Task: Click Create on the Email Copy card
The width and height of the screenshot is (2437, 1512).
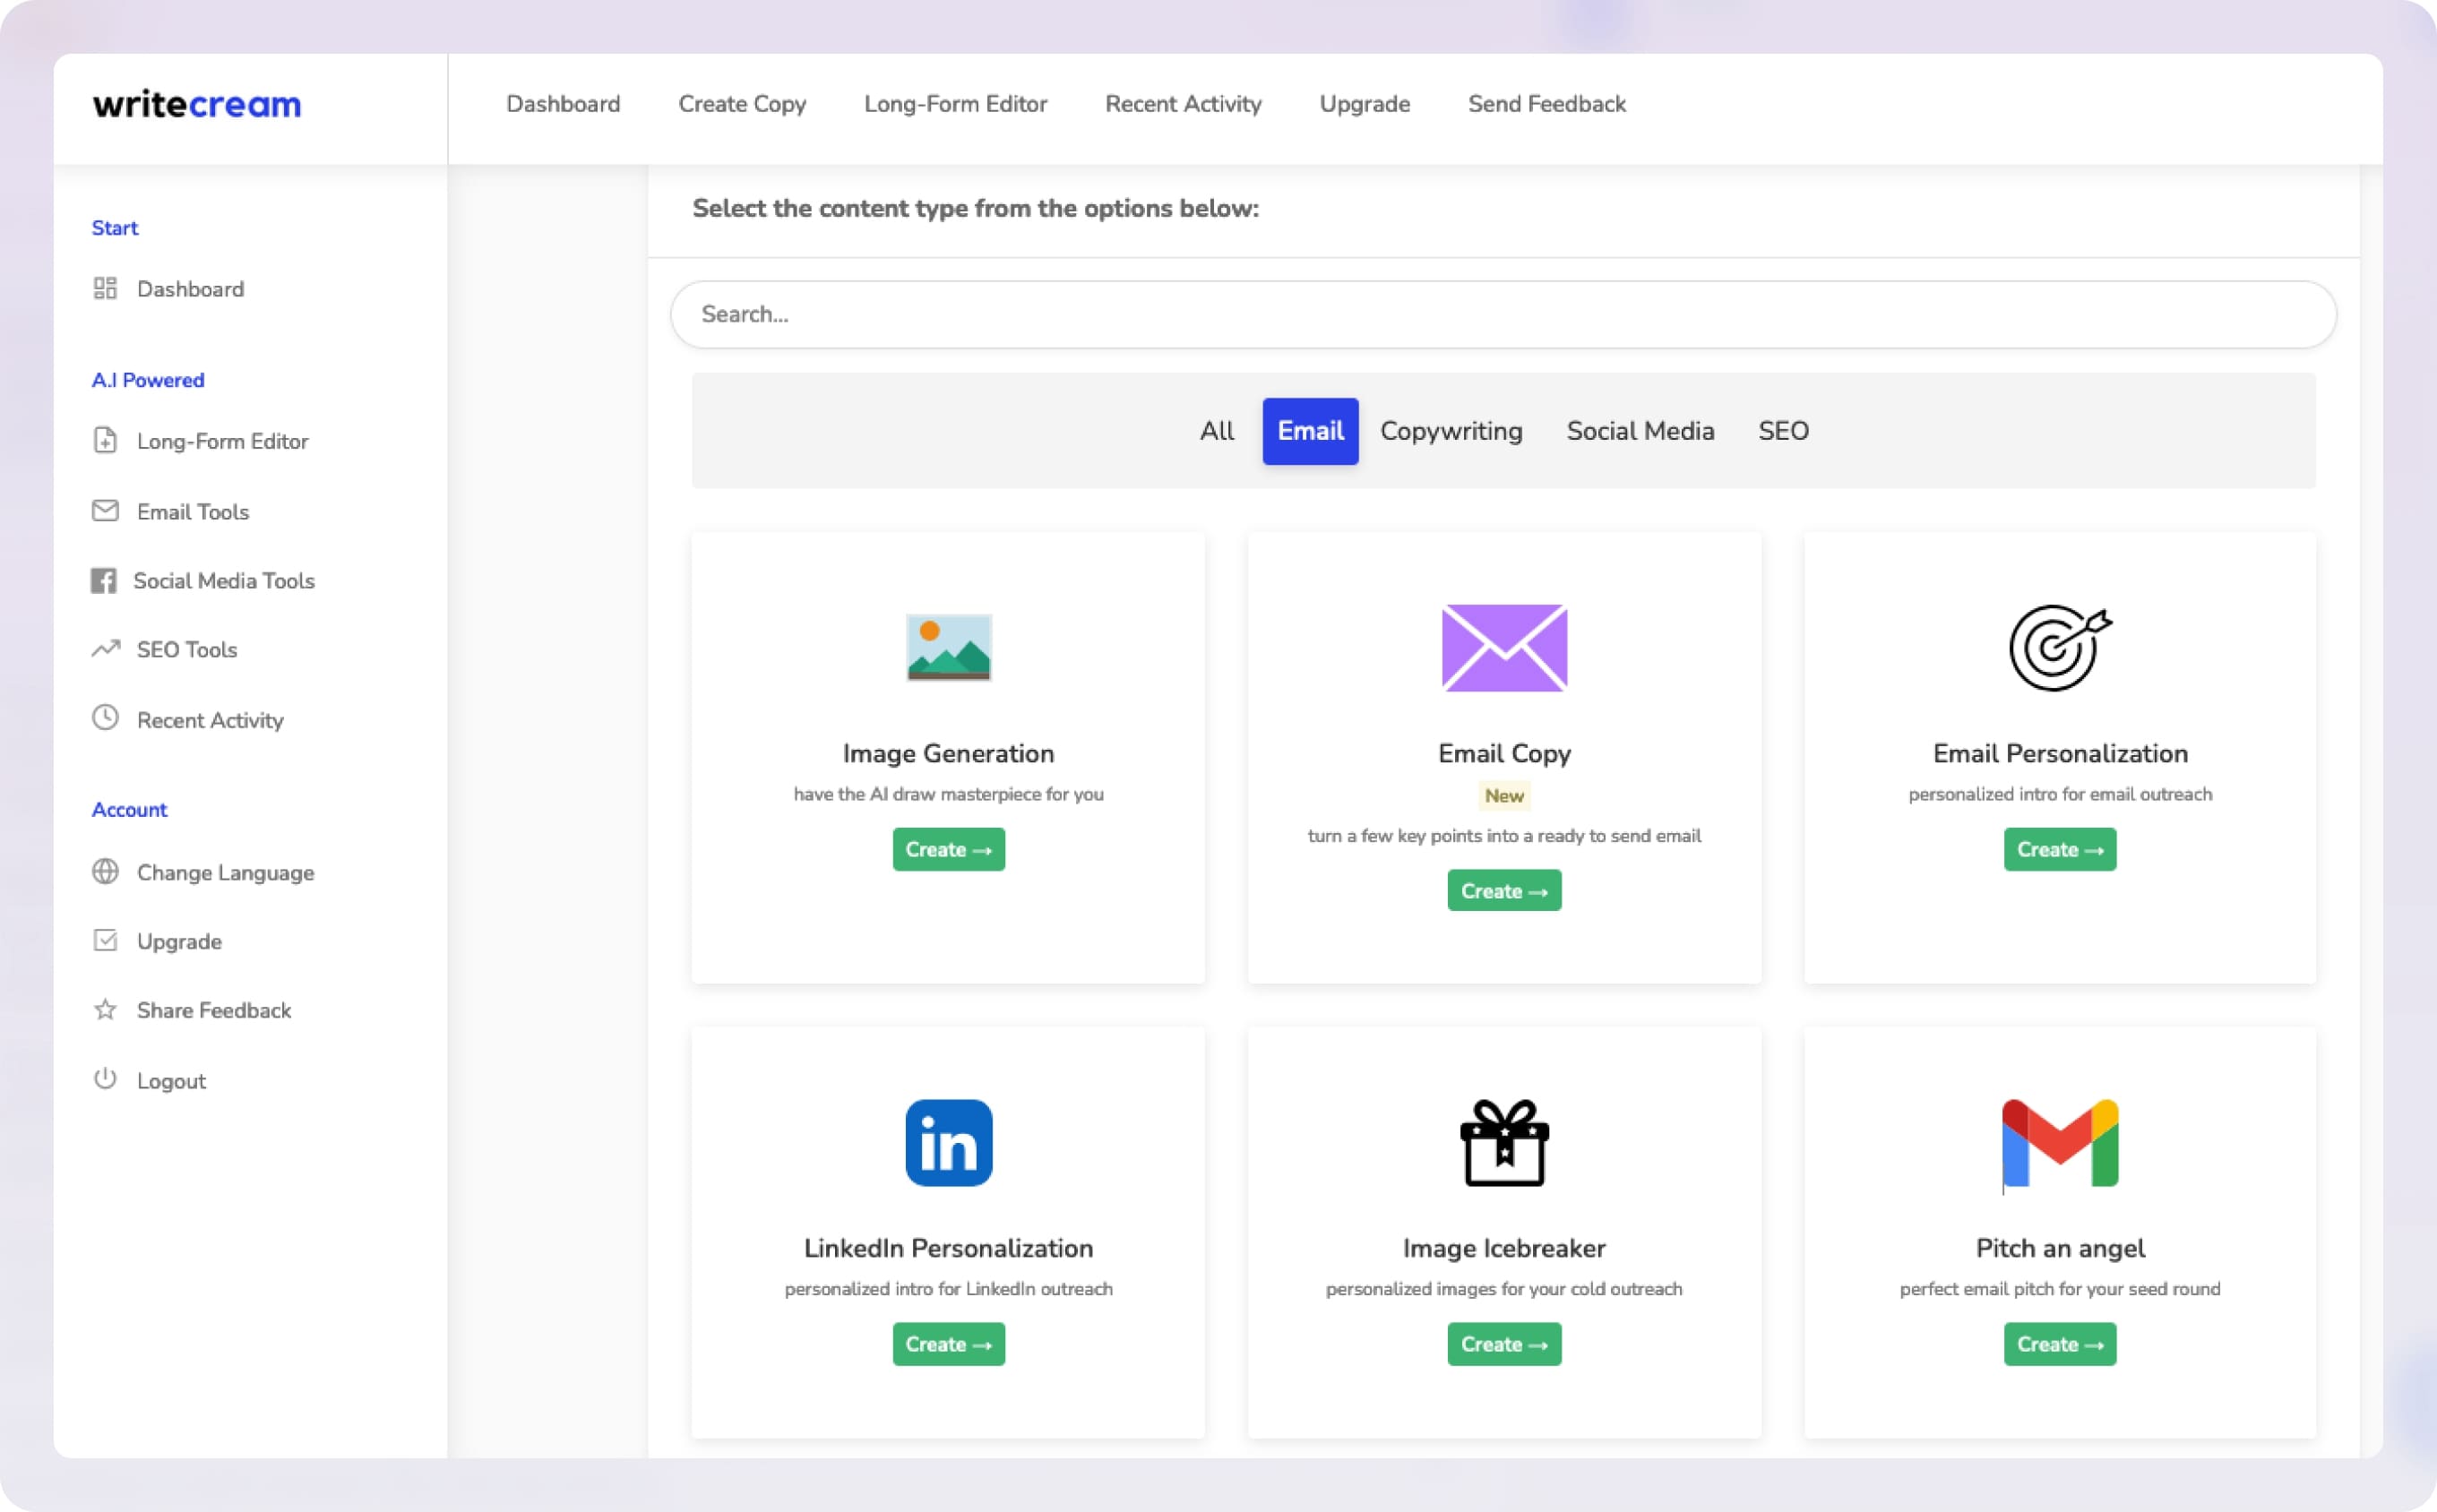Action: [1504, 890]
